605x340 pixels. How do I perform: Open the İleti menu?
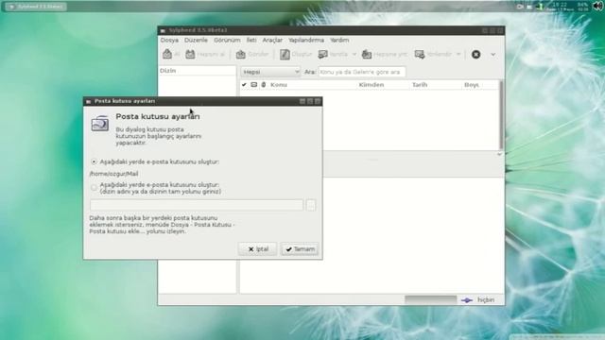251,40
